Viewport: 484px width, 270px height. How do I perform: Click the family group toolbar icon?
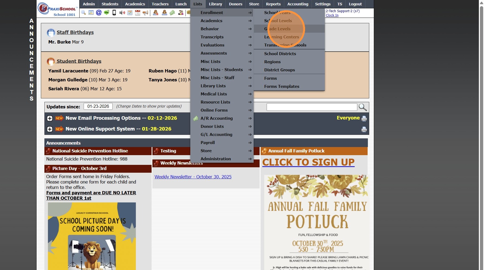click(x=181, y=12)
